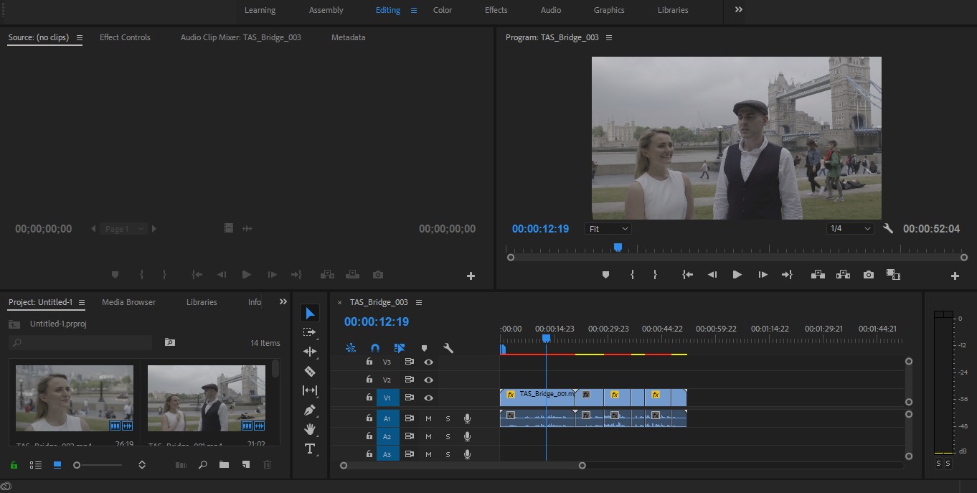
Task: Select the Type tool
Action: 310,449
